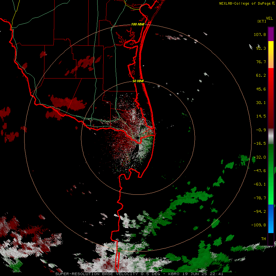Select the 76.7 legend value
Viewport: 276px width, 276px height.
(x=261, y=62)
